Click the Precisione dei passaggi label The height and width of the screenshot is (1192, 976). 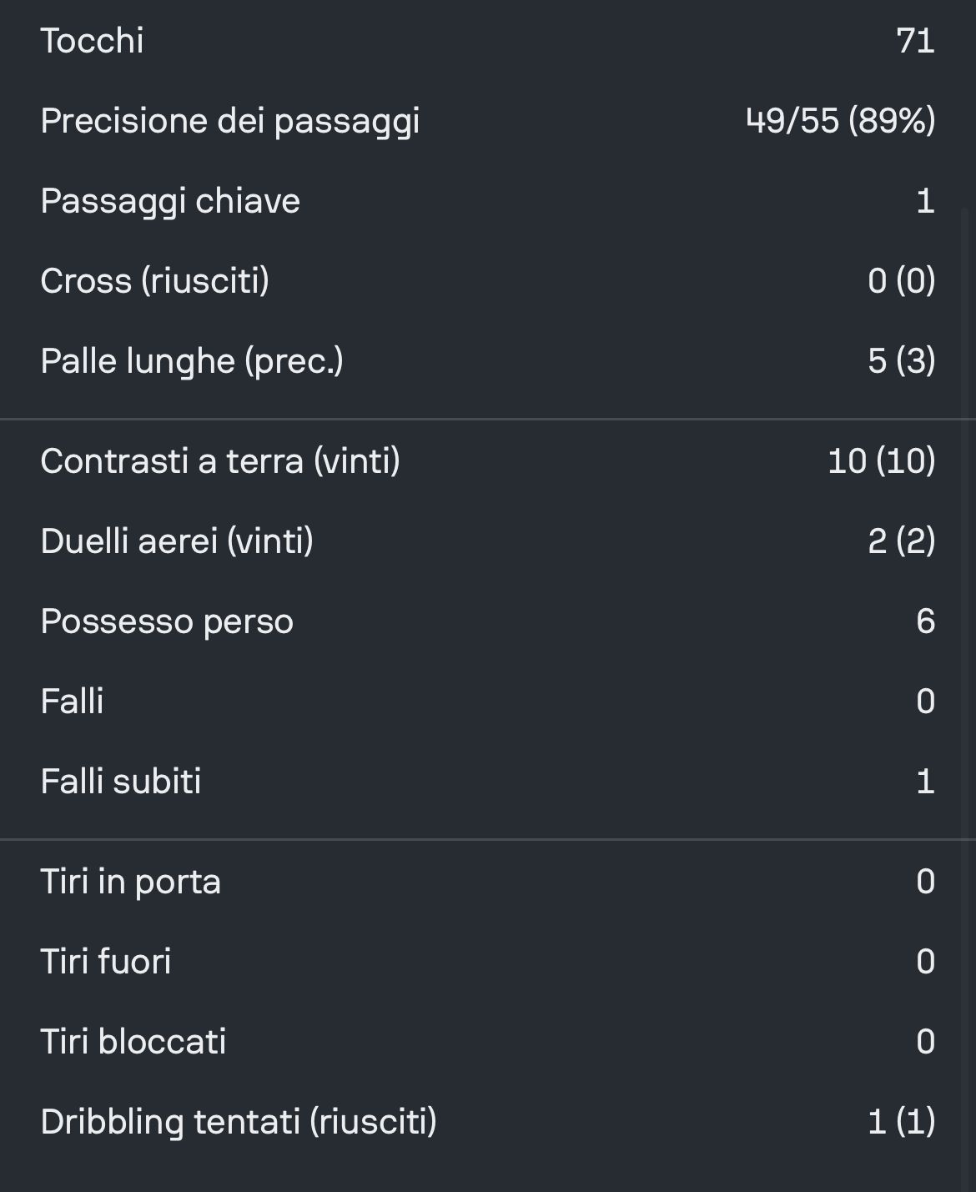230,121
